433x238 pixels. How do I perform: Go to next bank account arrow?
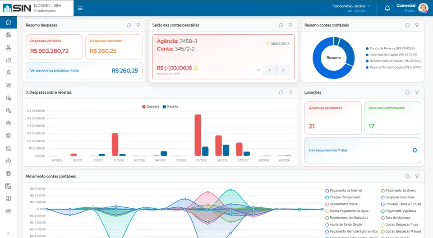[283, 70]
